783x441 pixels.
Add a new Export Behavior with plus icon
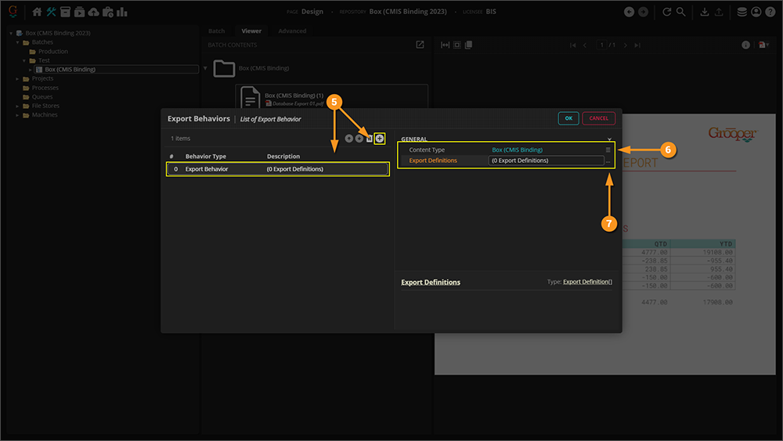coord(380,139)
